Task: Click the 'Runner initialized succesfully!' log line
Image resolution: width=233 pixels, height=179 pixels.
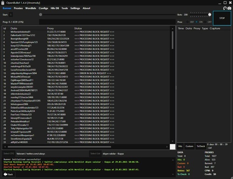Action: click(x=22, y=159)
